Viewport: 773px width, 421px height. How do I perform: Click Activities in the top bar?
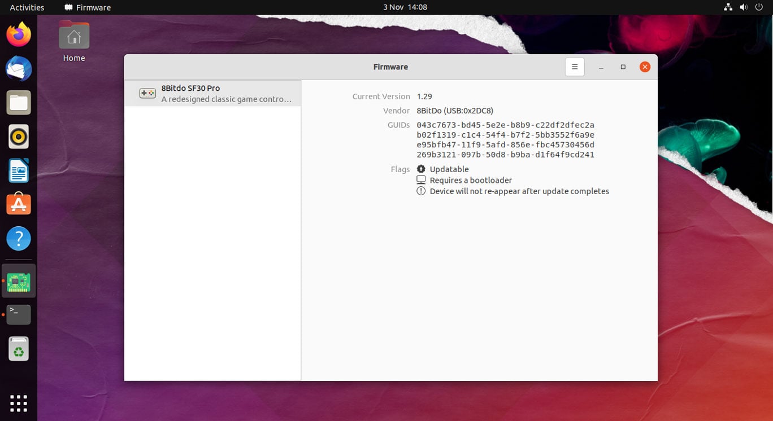[27, 7]
